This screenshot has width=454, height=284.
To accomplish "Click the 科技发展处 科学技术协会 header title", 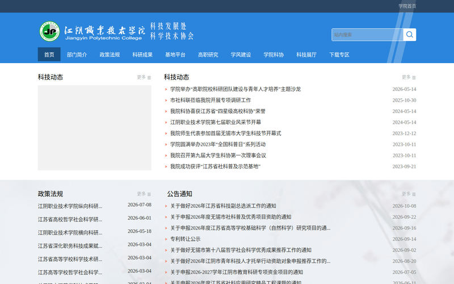I will tap(172, 31).
